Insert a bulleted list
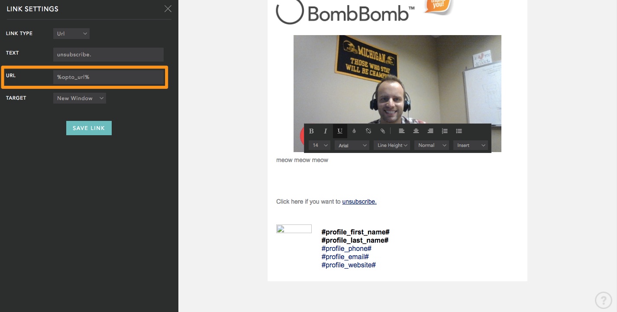This screenshot has height=312, width=617. coord(459,131)
